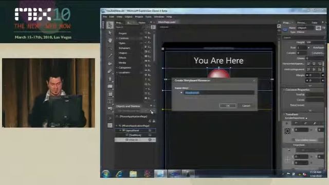Viewport: 329px width, 185px height.
Task: Click the Properties Search field
Action: tap(304, 38)
